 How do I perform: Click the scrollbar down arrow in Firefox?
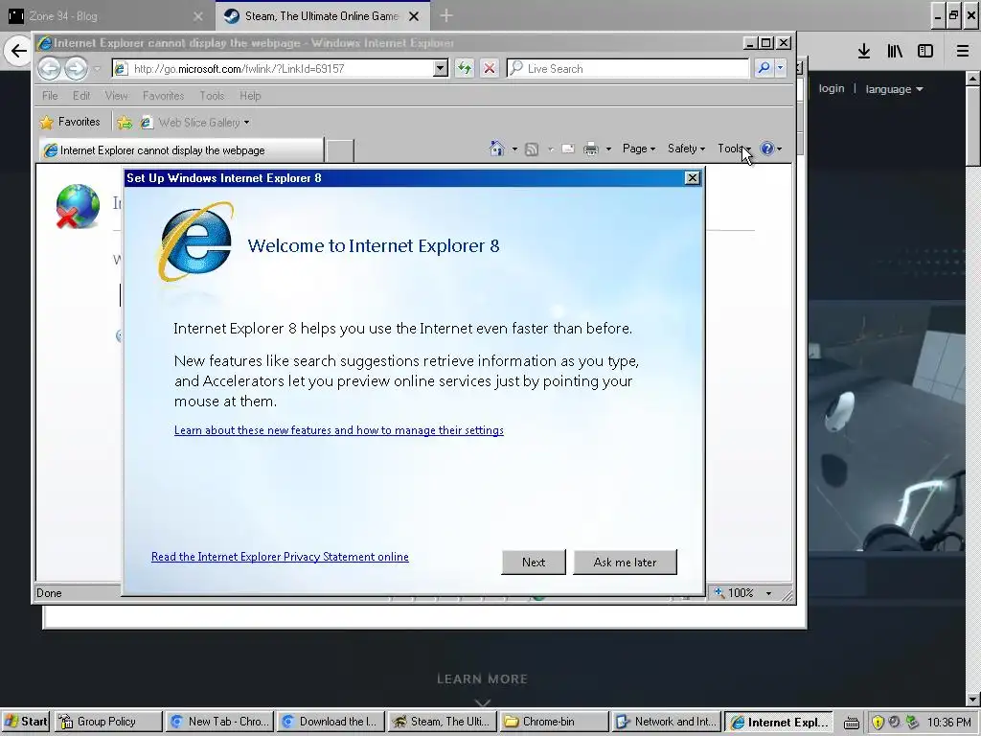click(x=973, y=699)
